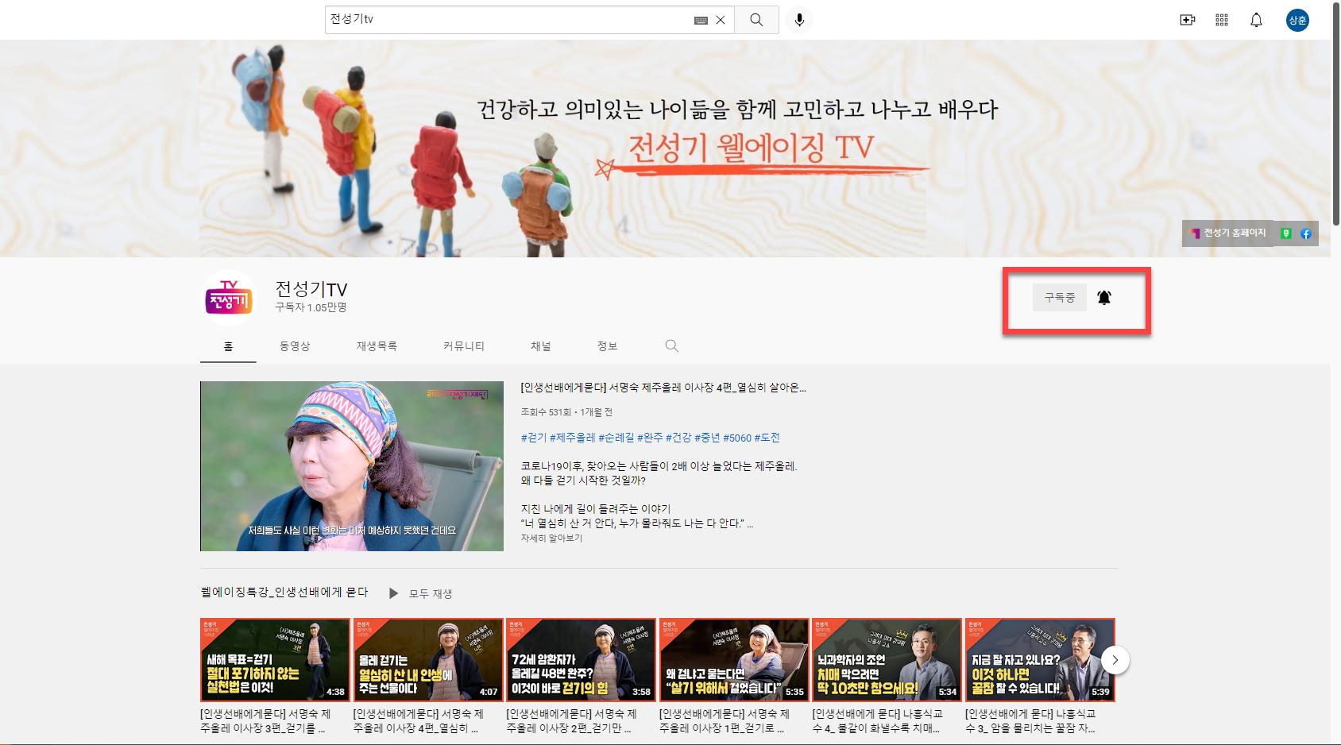Expand description with 자세히 알아보기
Image resolution: width=1341 pixels, height=745 pixels.
tap(551, 538)
